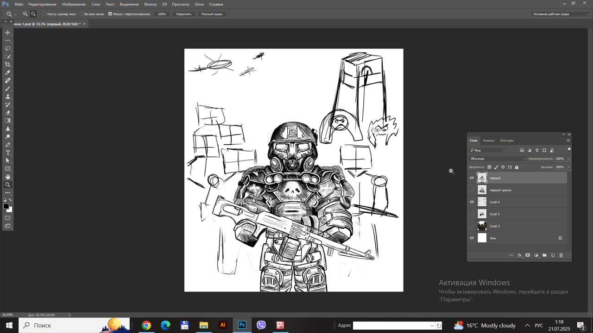Viewport: 593px width, 333px height.
Task: Select the Zoom tool in the tools panel
Action: click(x=7, y=185)
